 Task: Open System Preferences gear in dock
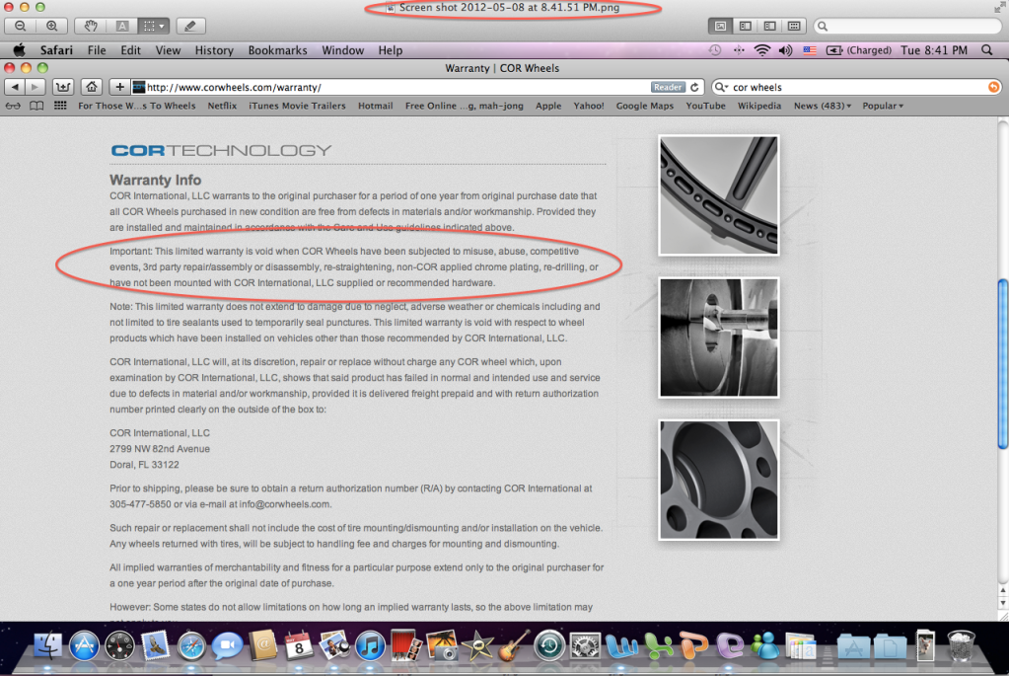coord(585,645)
